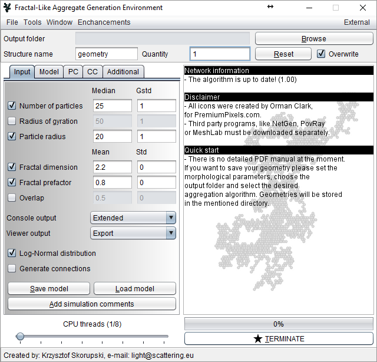Click the 0% progress bar
This screenshot has height=362, width=377.
click(279, 324)
